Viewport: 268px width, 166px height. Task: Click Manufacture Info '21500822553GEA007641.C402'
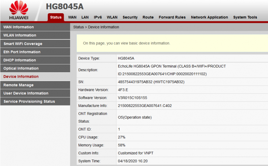145,106
